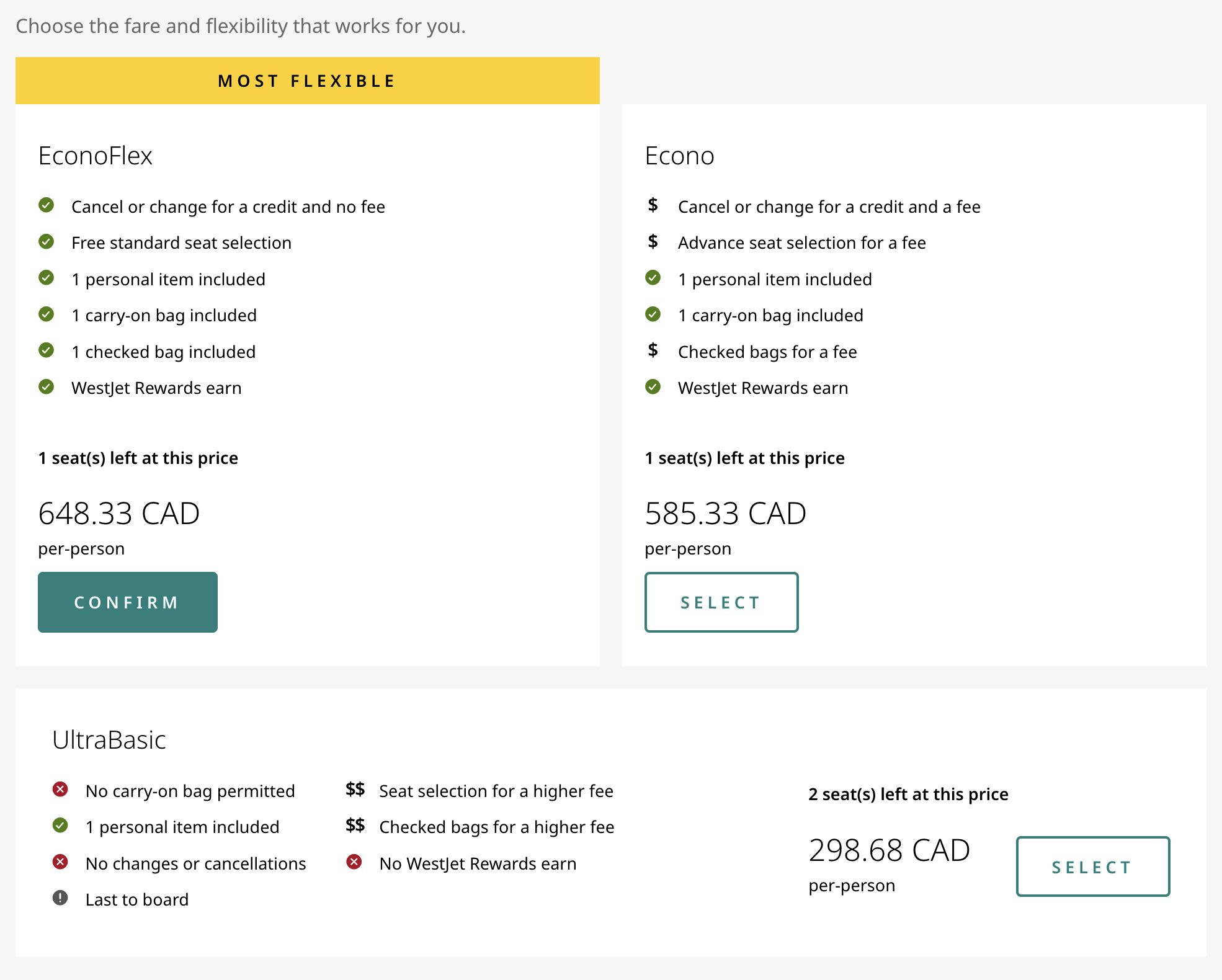Select the Econo fare
Viewport: 1222px width, 980px height.
[721, 602]
